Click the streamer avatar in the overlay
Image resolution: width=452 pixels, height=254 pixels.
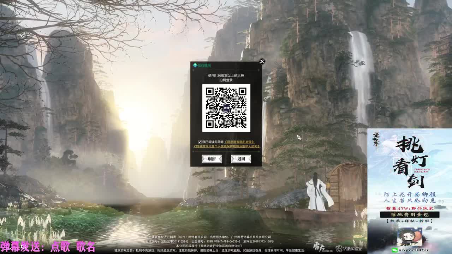point(410,237)
